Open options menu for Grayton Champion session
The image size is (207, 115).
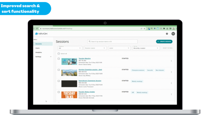171,72
